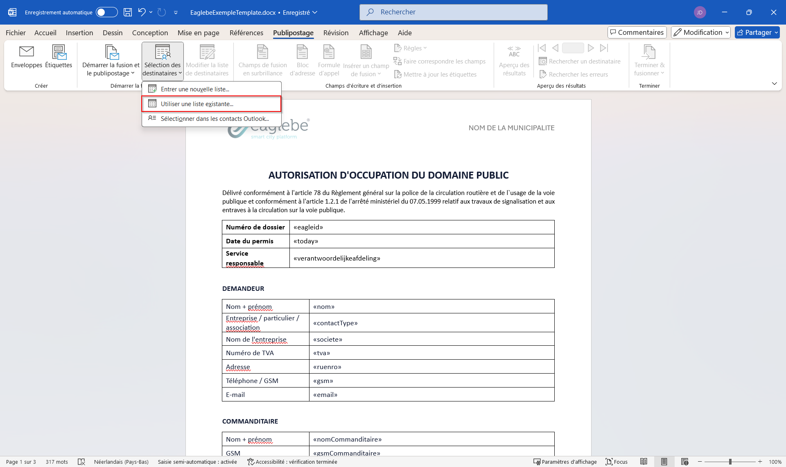Switch to Read mode view icon
Image resolution: width=786 pixels, height=467 pixels.
[x=644, y=462]
